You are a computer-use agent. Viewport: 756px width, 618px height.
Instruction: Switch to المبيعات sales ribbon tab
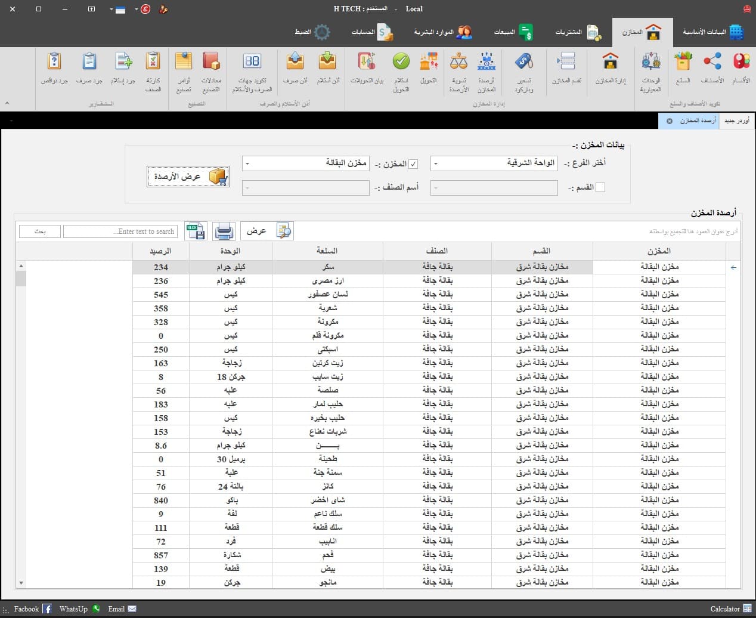click(x=513, y=32)
